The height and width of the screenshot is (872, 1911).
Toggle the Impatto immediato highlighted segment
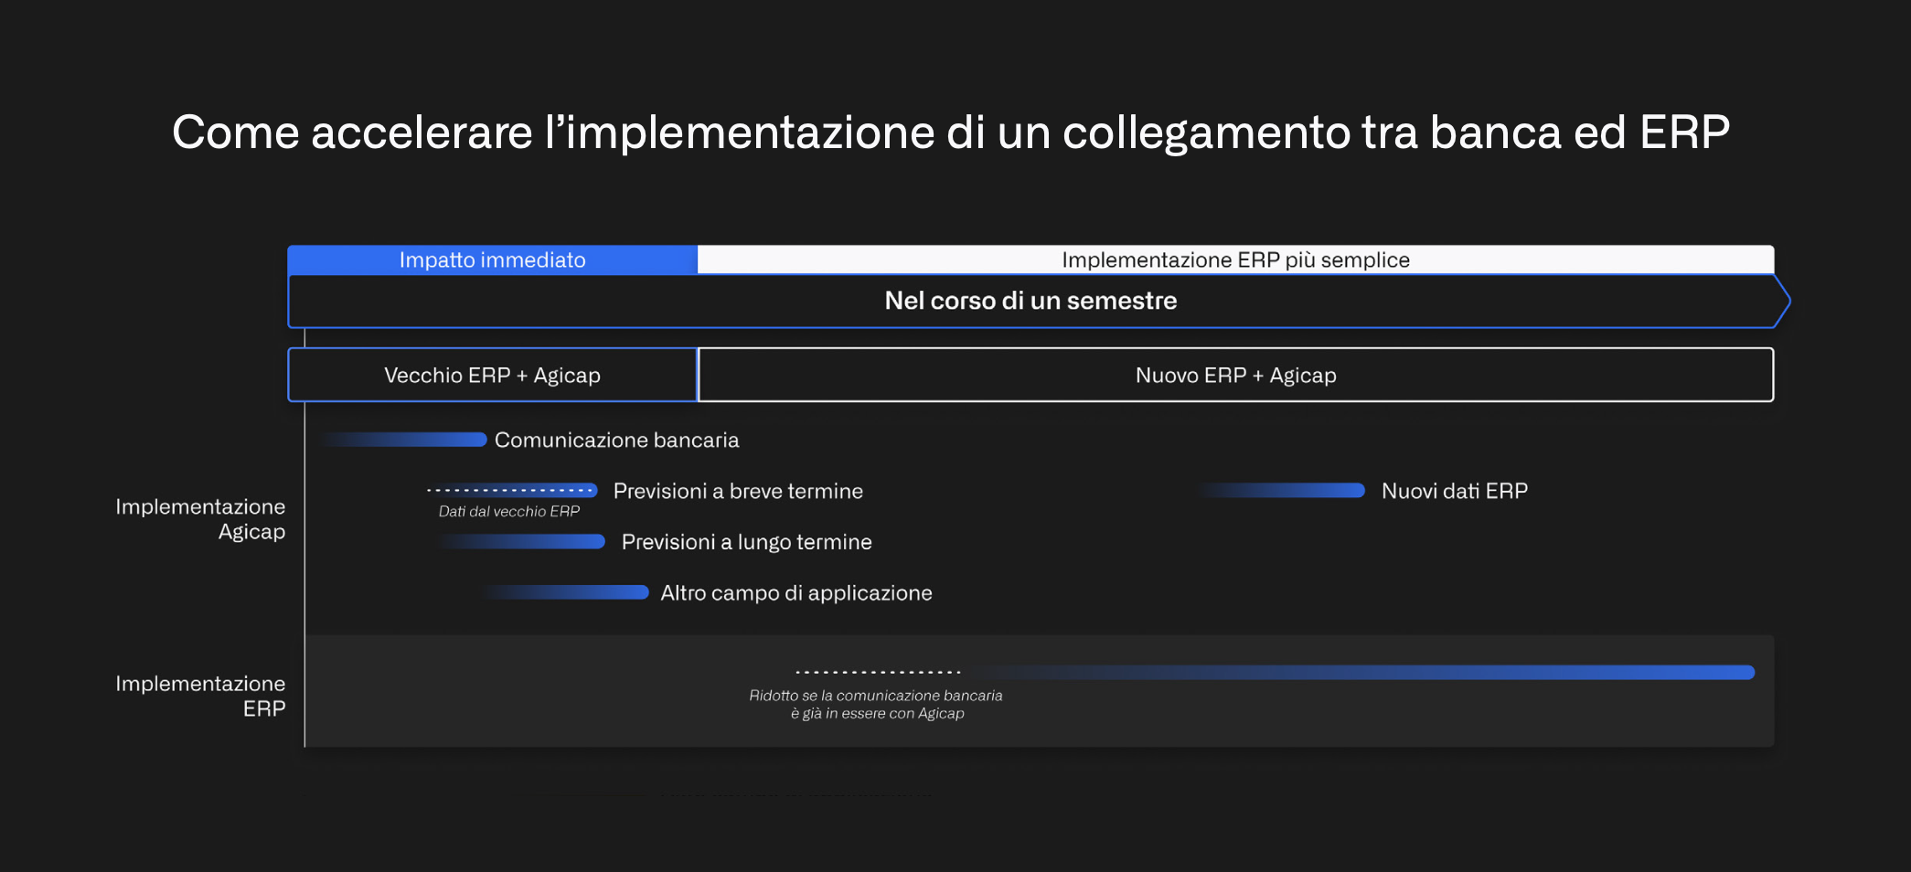click(x=491, y=260)
